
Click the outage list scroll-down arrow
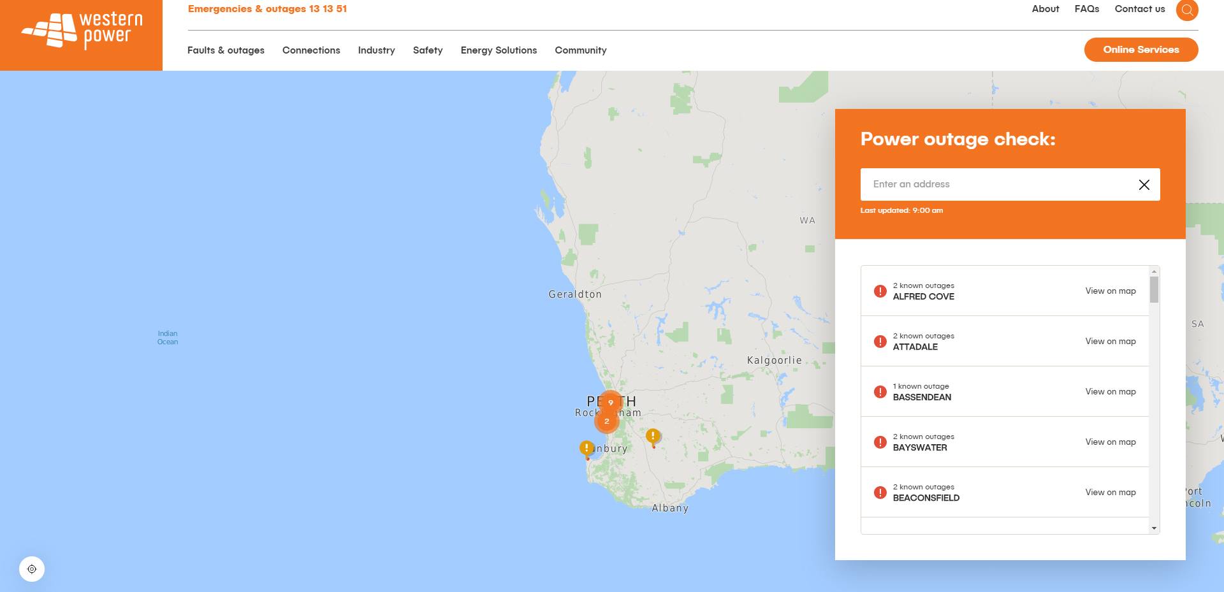[1154, 528]
